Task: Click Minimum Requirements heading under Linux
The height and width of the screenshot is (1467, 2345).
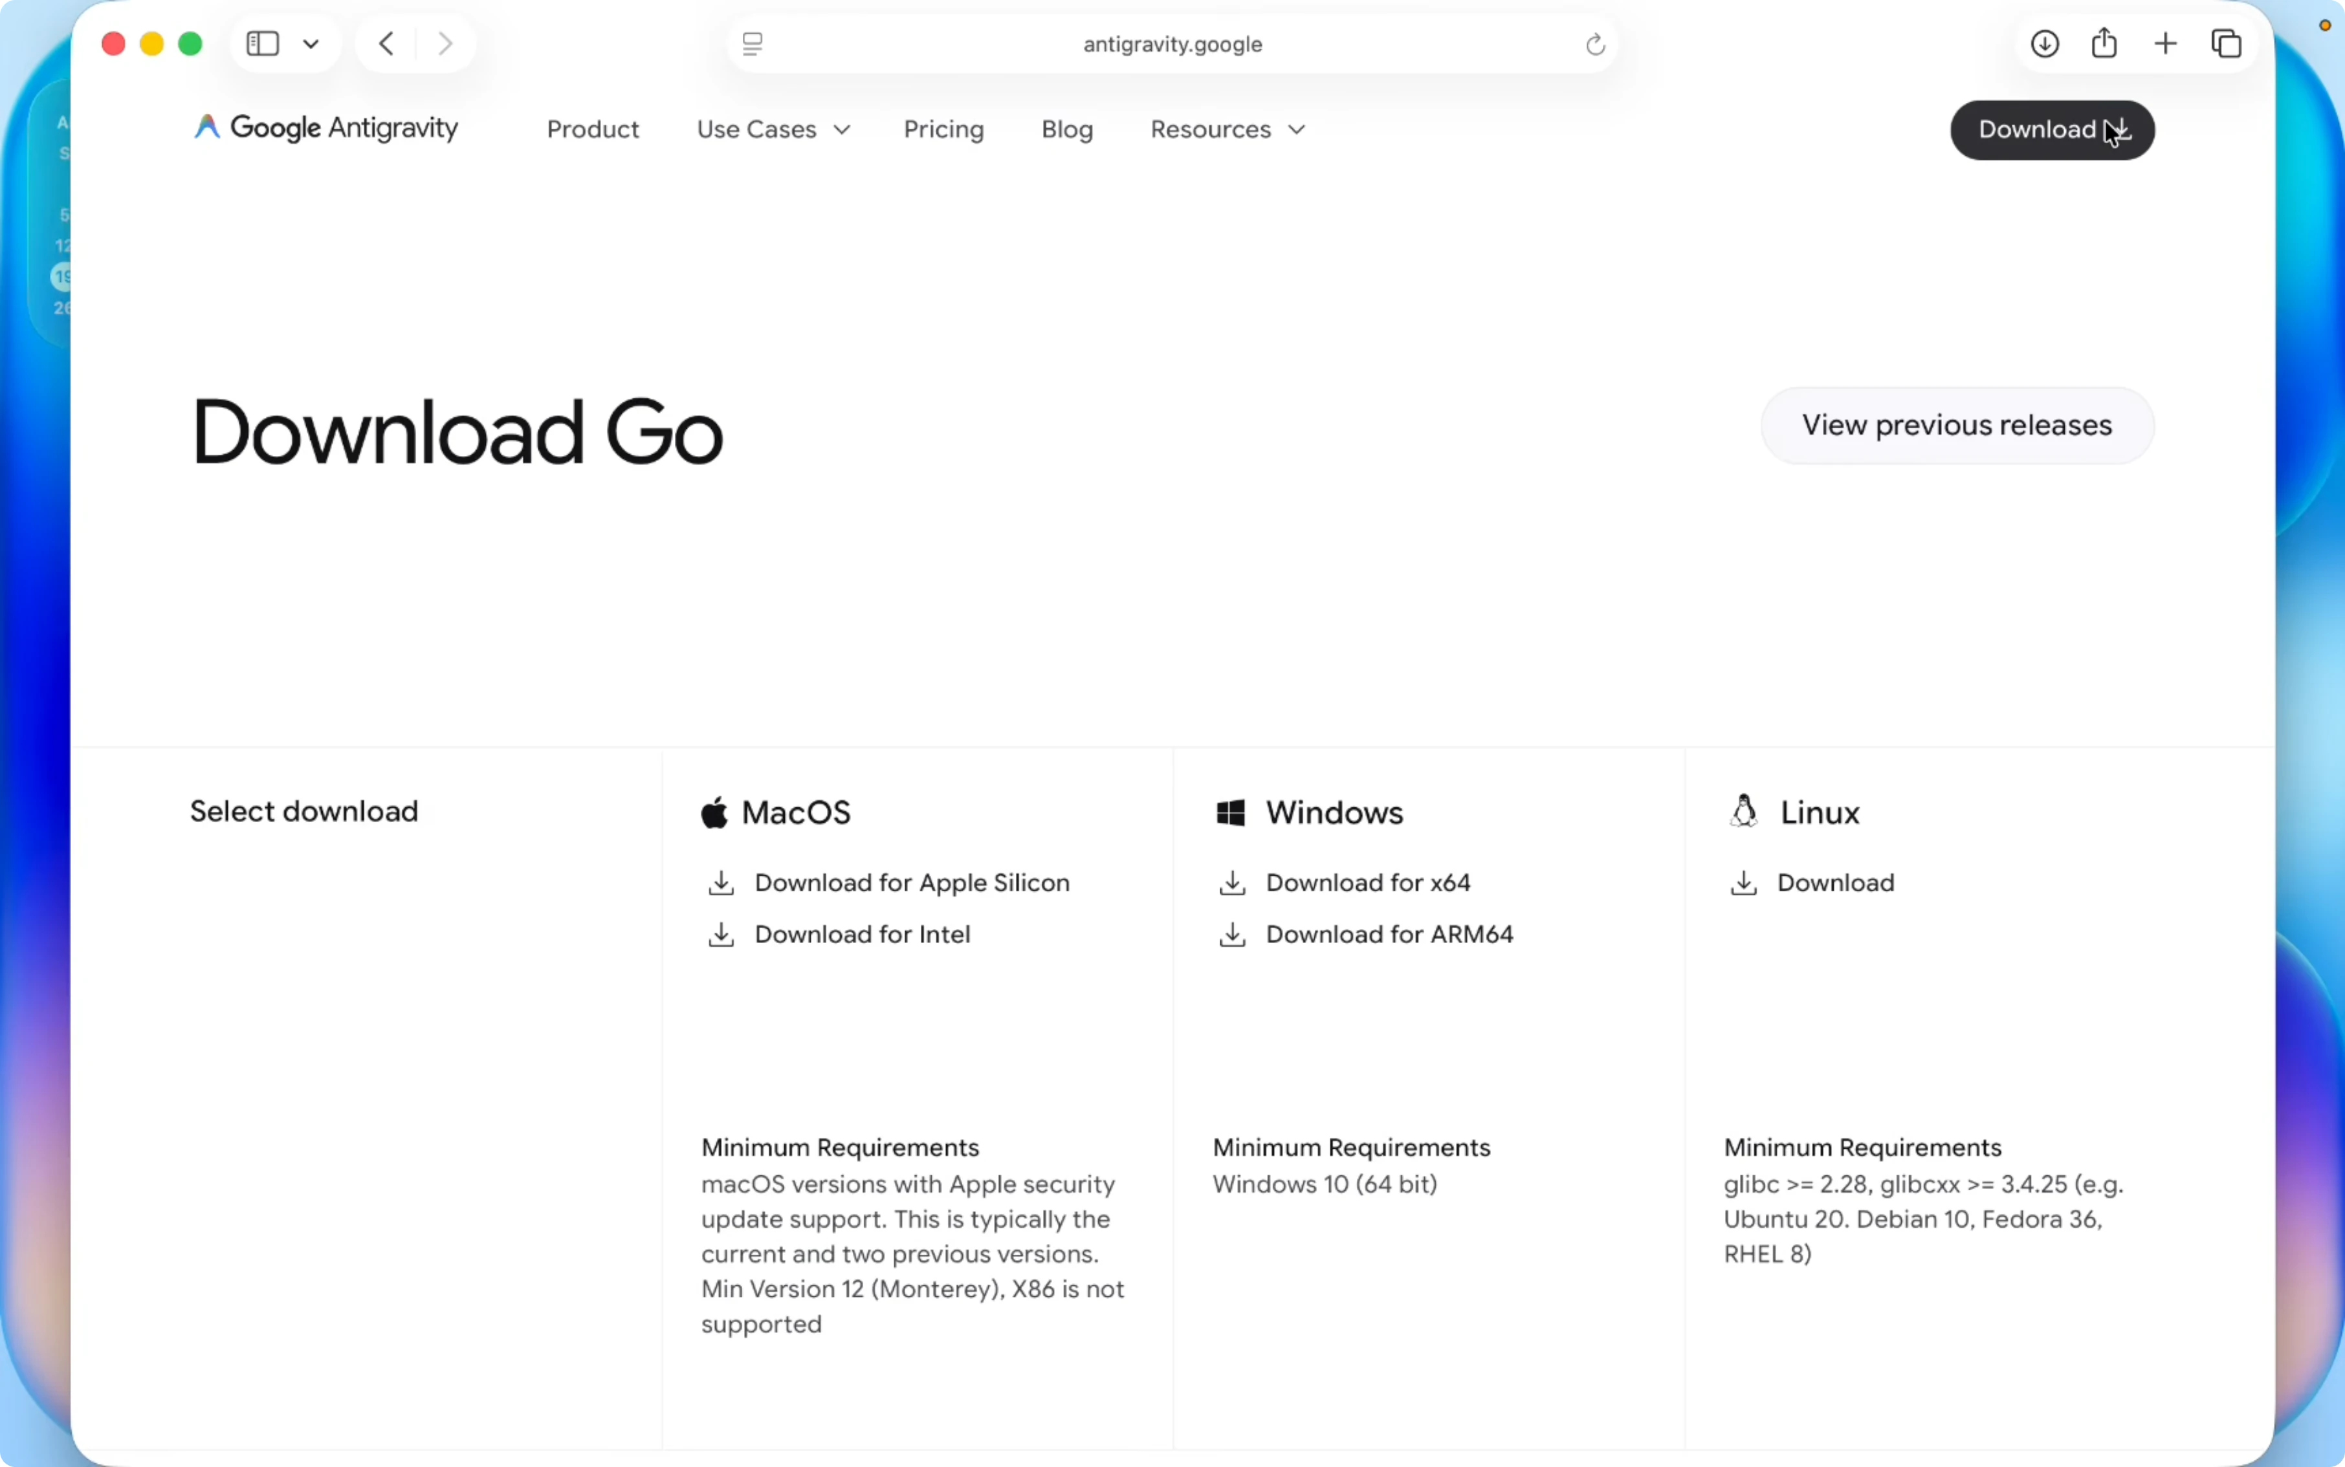Action: coord(1862,1147)
